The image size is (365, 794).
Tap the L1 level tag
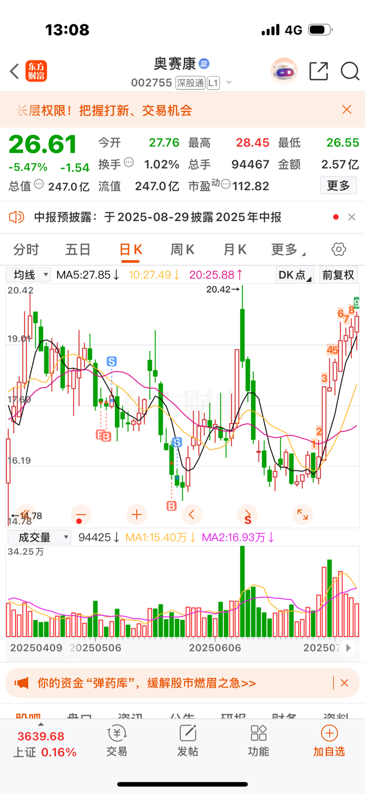213,83
